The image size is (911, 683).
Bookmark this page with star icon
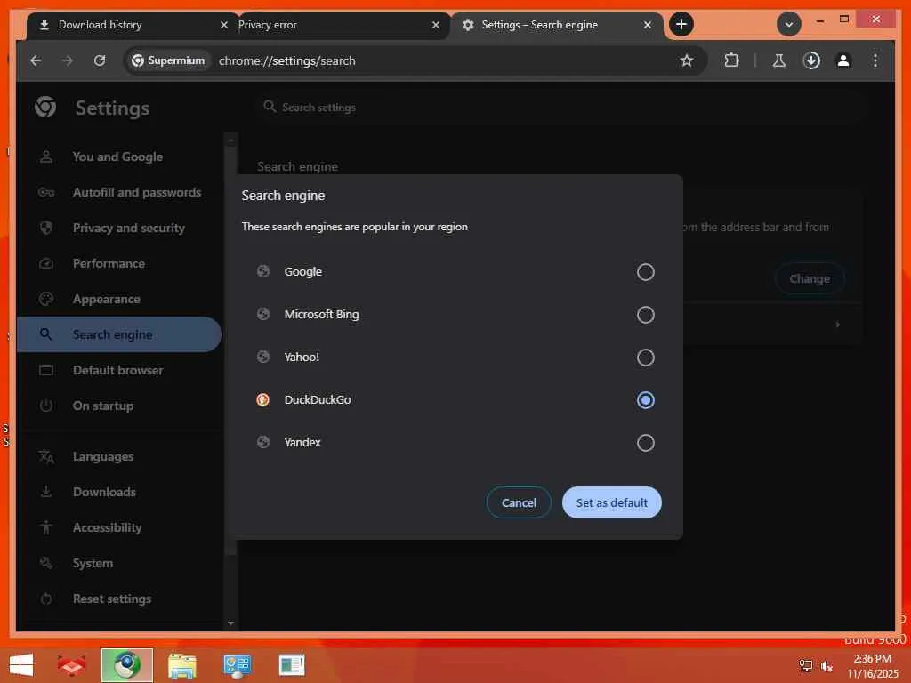[687, 60]
